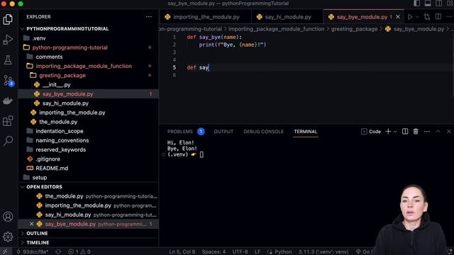Viewport: 454px width, 255px height.
Task: Click Ln 5, Col 8 cursor position
Action: pyautogui.click(x=182, y=251)
